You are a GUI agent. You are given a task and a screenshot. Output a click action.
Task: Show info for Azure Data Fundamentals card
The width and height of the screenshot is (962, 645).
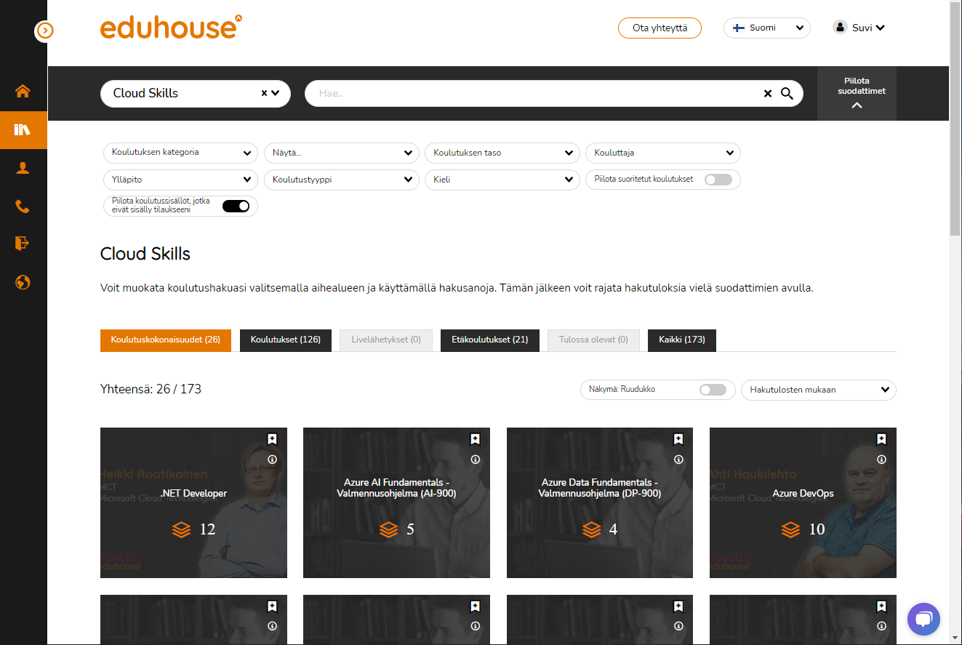678,460
